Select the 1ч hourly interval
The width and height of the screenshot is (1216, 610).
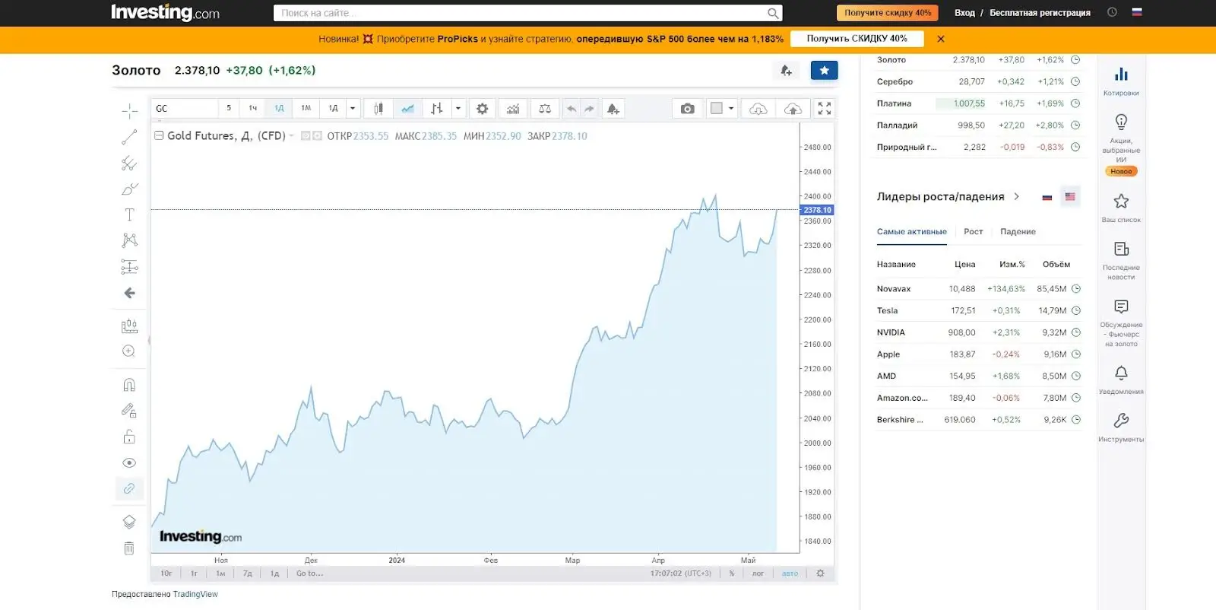pyautogui.click(x=253, y=109)
